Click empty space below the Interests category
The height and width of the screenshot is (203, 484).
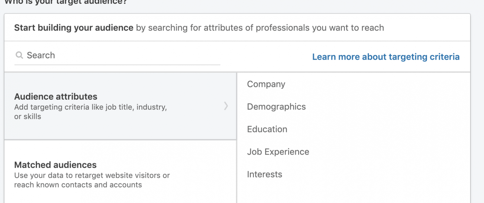(x=353, y=192)
